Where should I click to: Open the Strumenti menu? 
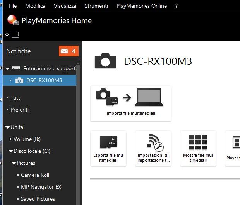coord(96,6)
